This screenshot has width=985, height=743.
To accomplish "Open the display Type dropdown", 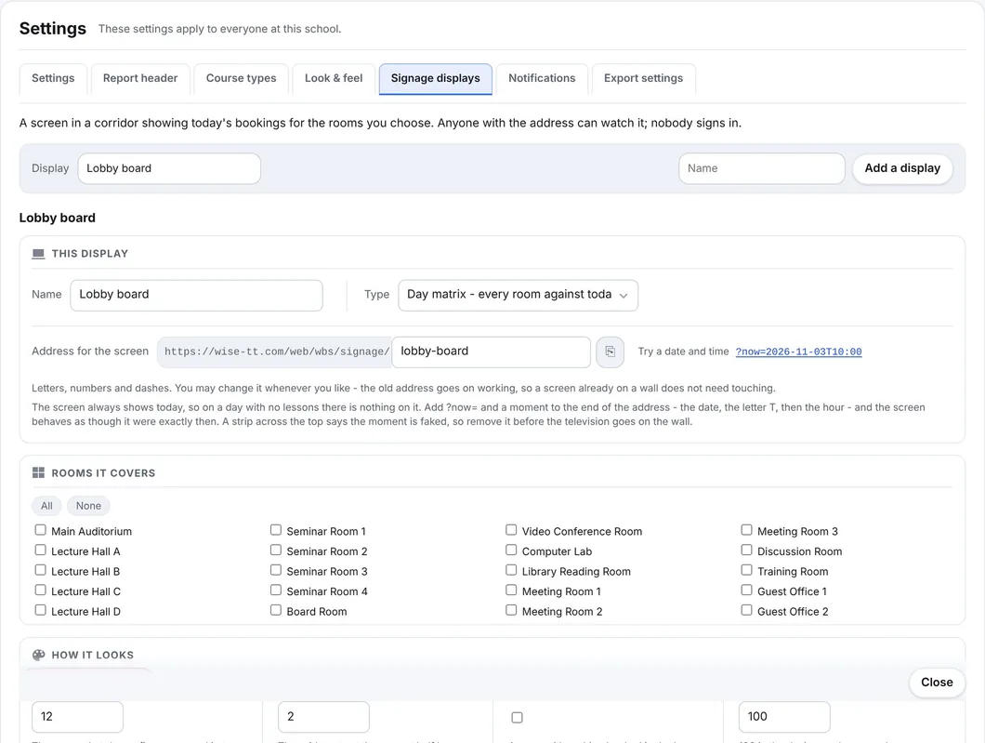I will [519, 295].
